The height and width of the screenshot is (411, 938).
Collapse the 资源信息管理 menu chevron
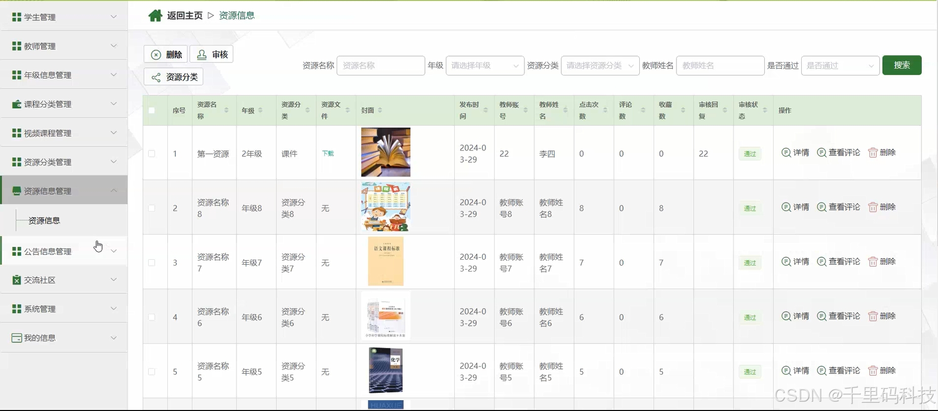pos(114,190)
